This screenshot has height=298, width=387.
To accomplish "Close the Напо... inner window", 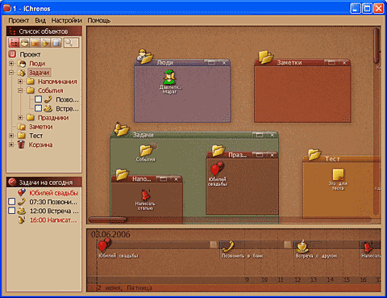I will [x=177, y=179].
